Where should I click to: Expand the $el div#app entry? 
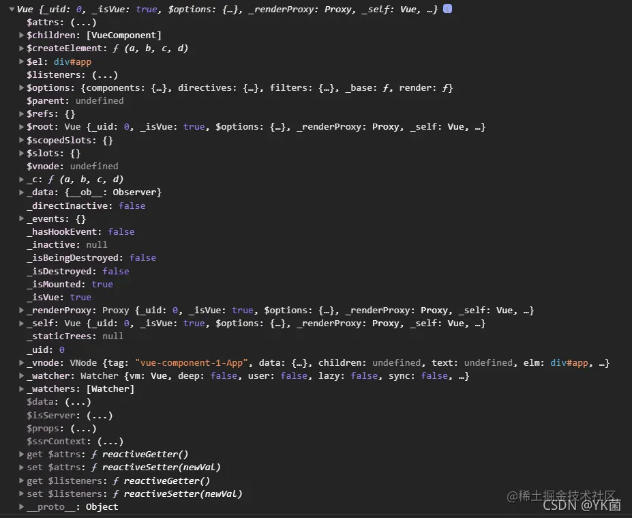pos(21,61)
